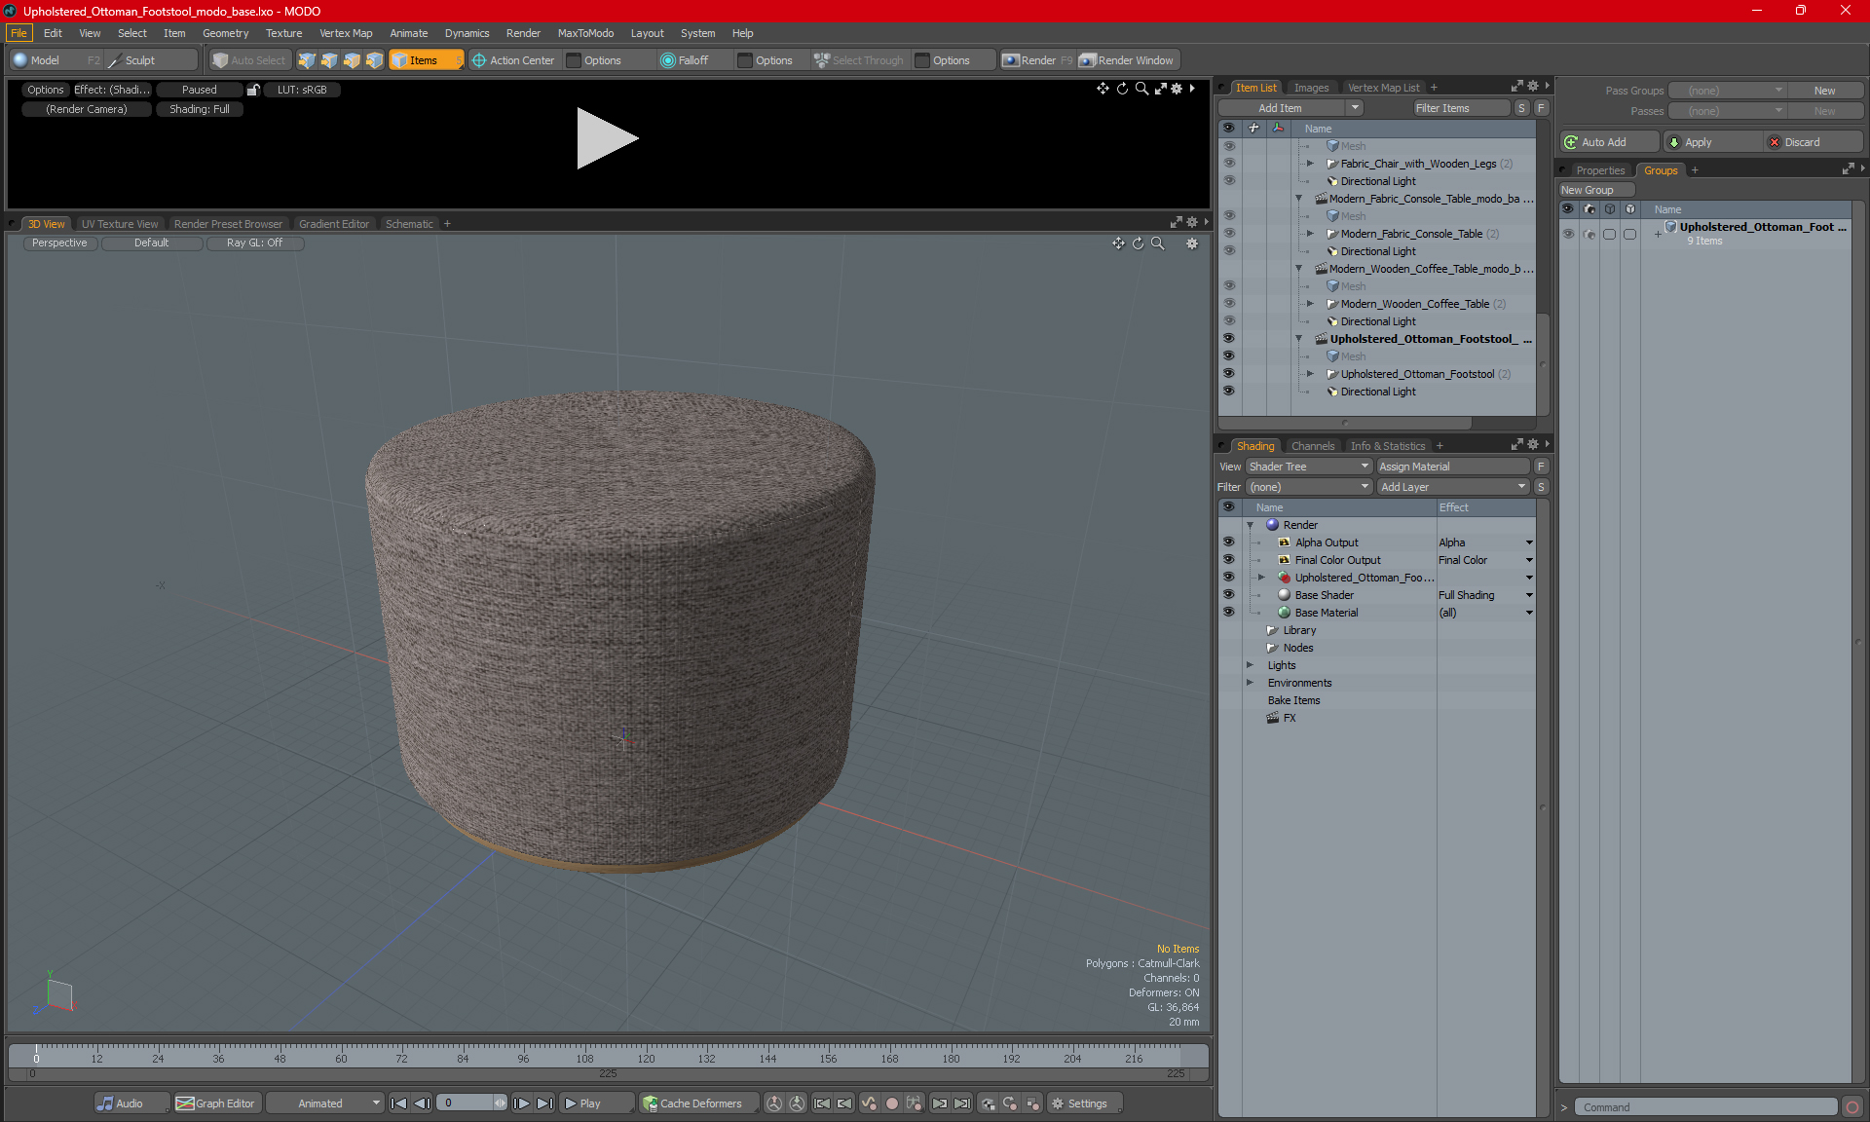The width and height of the screenshot is (1870, 1122).
Task: Open Action Center tool
Action: point(513,60)
